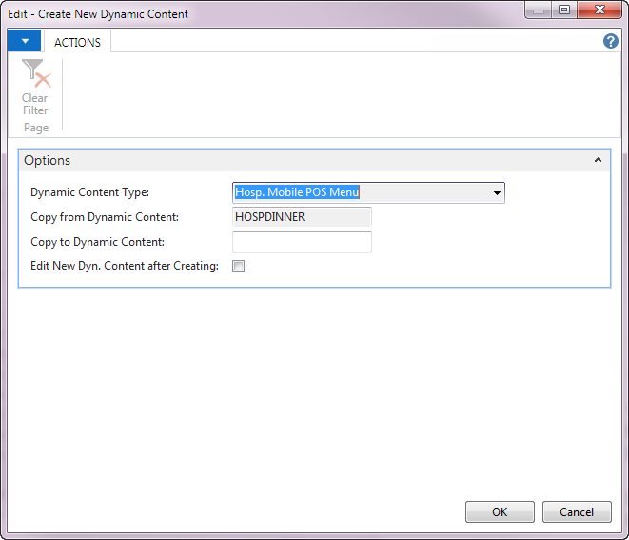Maximize the dialog window
This screenshot has height=540, width=629.
564,10
